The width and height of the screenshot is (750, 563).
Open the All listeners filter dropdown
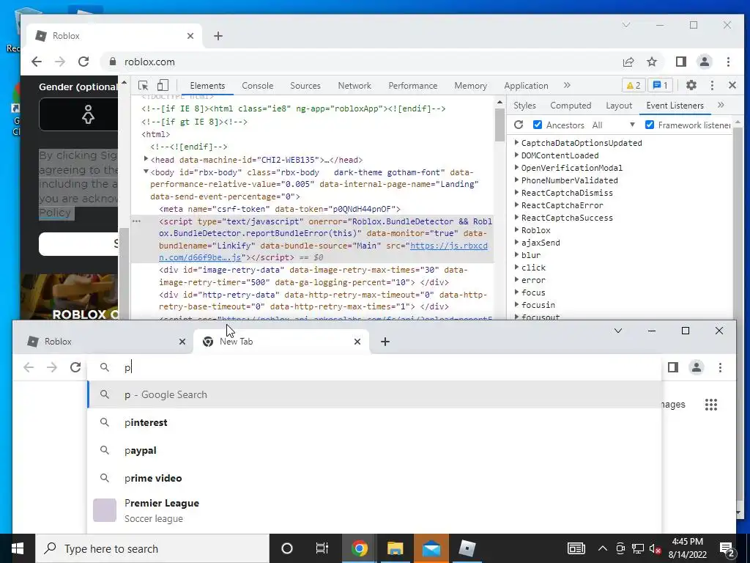point(613,125)
